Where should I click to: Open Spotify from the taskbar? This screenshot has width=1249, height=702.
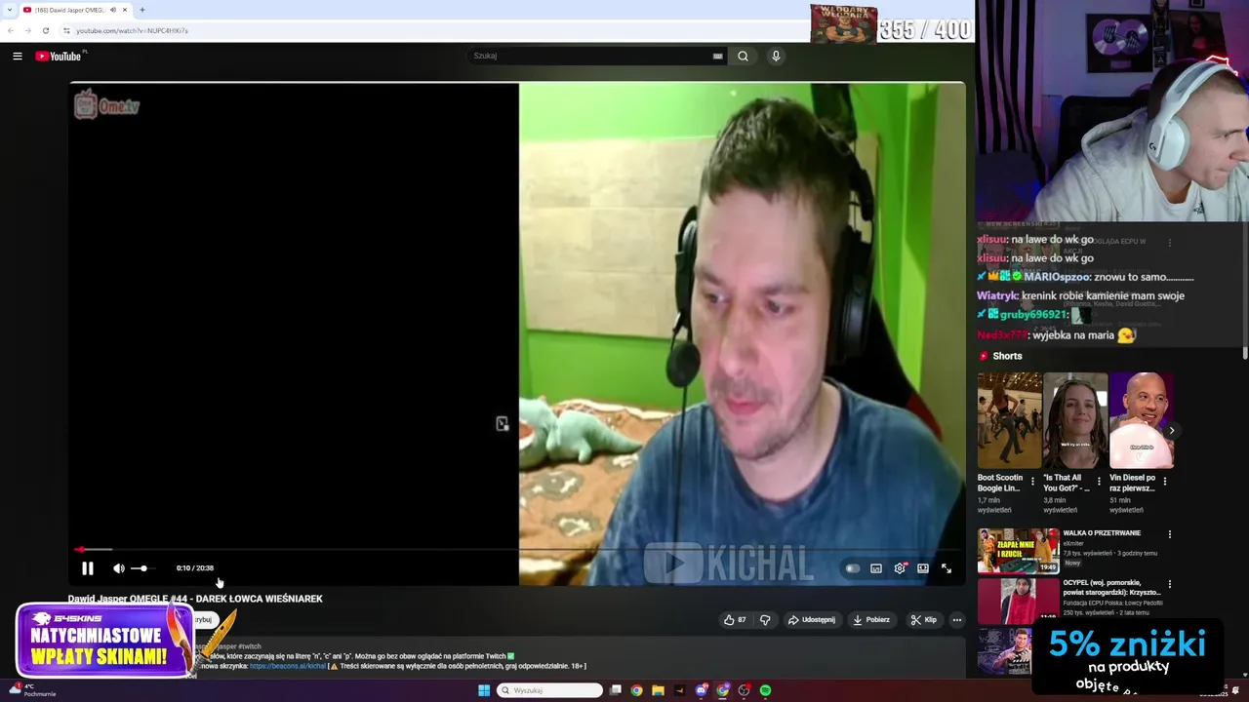click(766, 690)
